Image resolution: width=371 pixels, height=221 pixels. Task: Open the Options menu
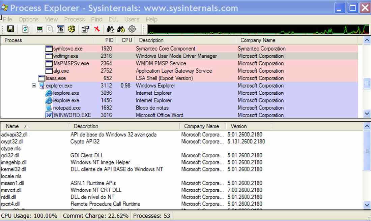(28, 19)
